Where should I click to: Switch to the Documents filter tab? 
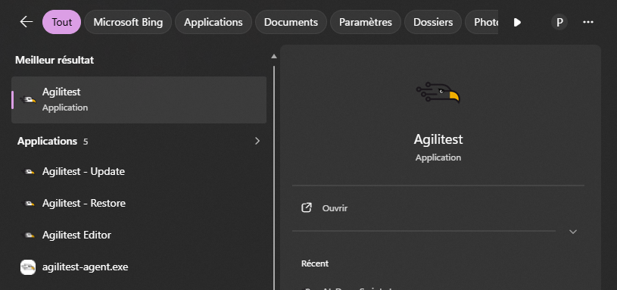coord(291,22)
